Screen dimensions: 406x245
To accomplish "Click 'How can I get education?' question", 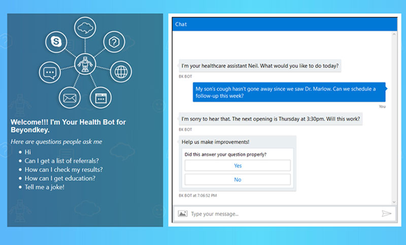I will pyautogui.click(x=60, y=178).
